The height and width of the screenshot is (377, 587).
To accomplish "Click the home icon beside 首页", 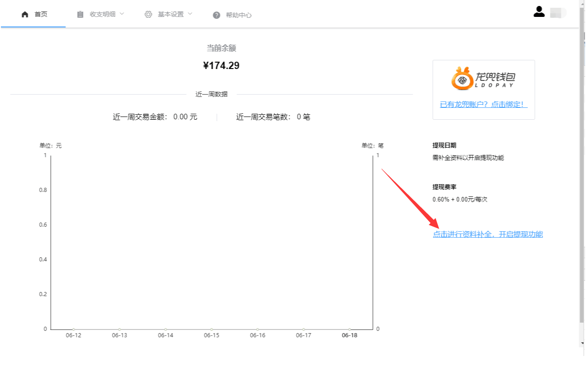I will pyautogui.click(x=25, y=14).
